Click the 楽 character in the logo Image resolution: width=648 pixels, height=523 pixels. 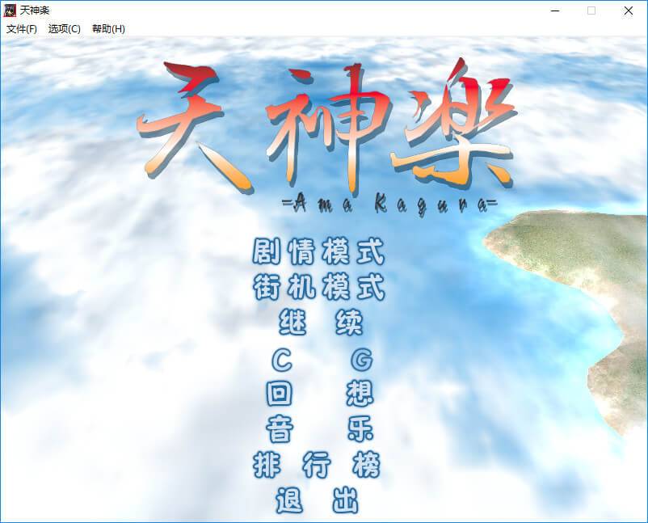(x=457, y=121)
